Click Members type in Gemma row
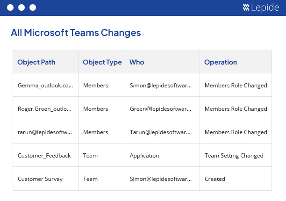Image resolution: width=286 pixels, height=201 pixels. pyautogui.click(x=96, y=86)
